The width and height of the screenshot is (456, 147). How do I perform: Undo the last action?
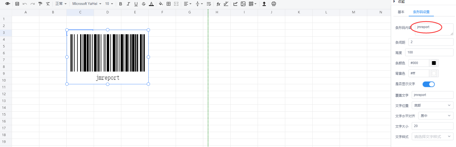25,4
